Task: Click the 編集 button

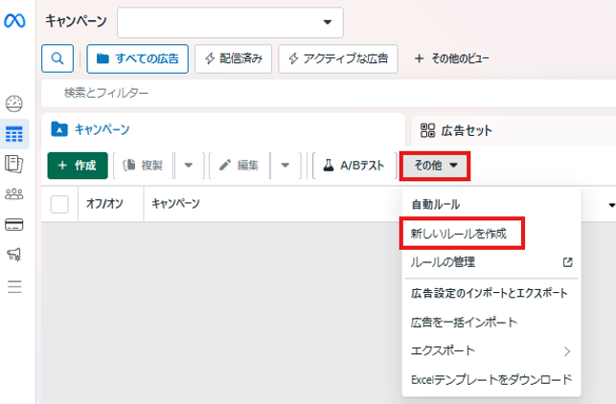Action: click(x=240, y=166)
